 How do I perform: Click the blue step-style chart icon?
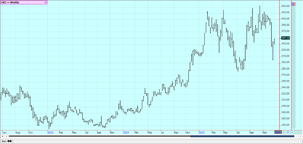coord(288,132)
